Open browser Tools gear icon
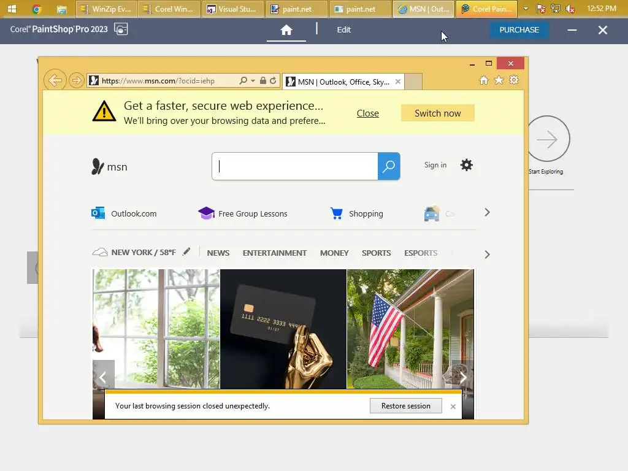Viewport: 628px width, 471px height. click(x=514, y=80)
